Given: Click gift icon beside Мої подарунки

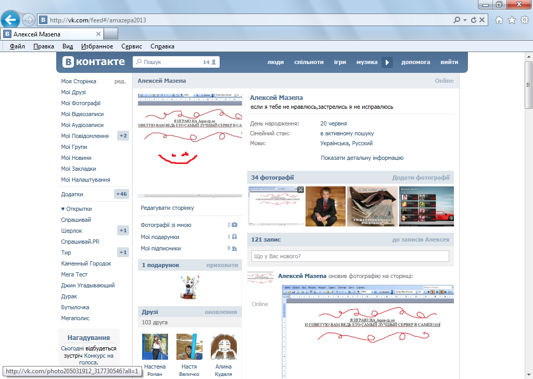Looking at the screenshot, I should pyautogui.click(x=235, y=236).
